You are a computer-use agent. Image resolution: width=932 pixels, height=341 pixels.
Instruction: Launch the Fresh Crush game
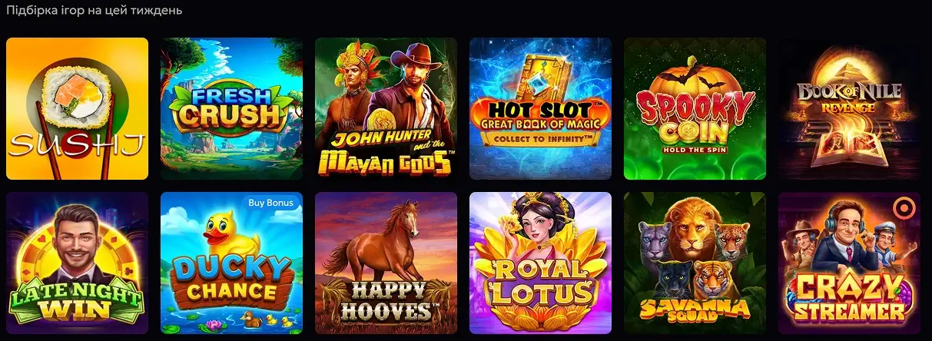(x=231, y=108)
